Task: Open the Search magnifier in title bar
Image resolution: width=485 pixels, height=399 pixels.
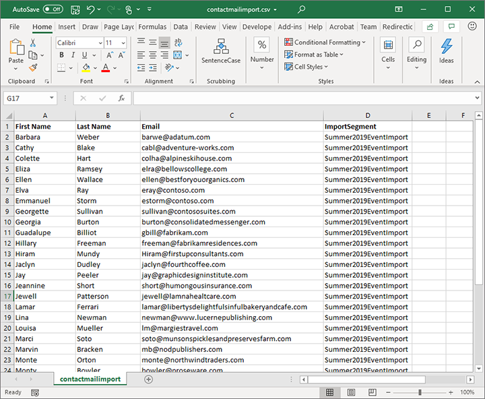Action: tap(301, 9)
